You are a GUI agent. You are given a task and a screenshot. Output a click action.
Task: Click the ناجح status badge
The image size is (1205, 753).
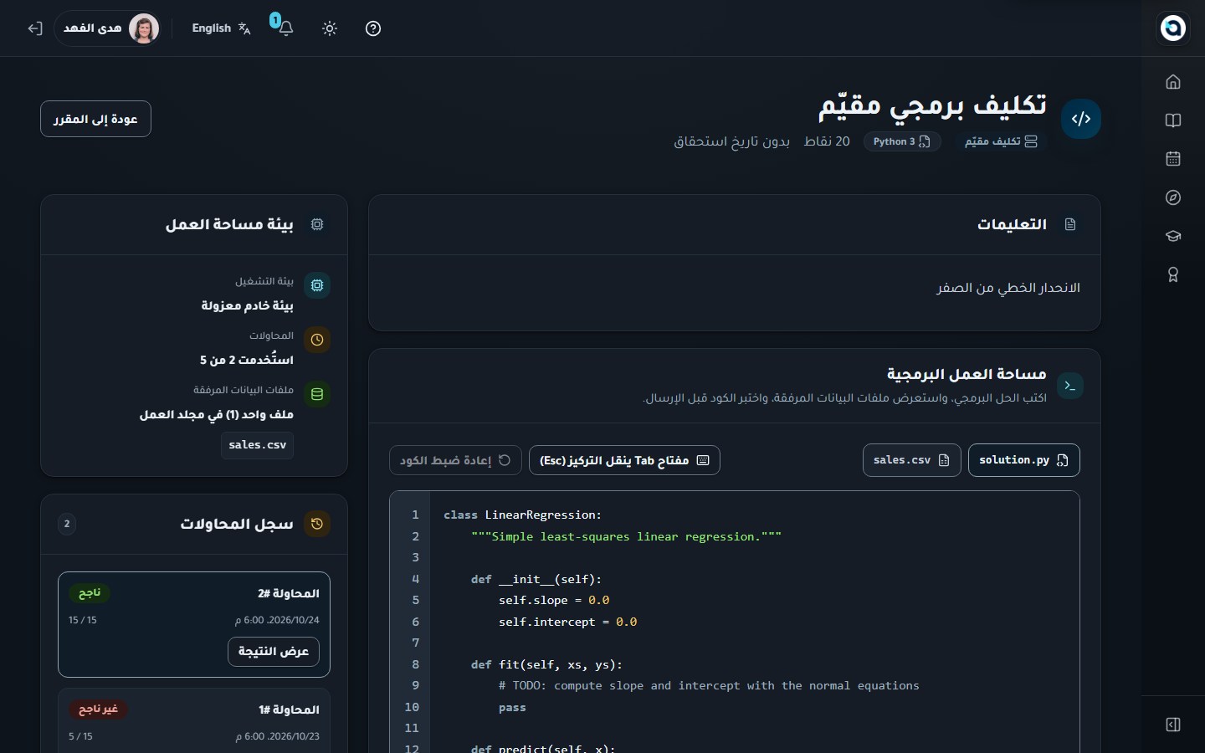point(90,593)
